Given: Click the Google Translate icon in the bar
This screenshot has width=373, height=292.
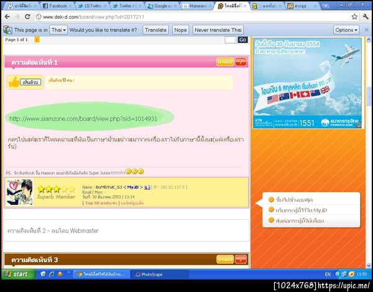Looking at the screenshot, I should (8, 30).
